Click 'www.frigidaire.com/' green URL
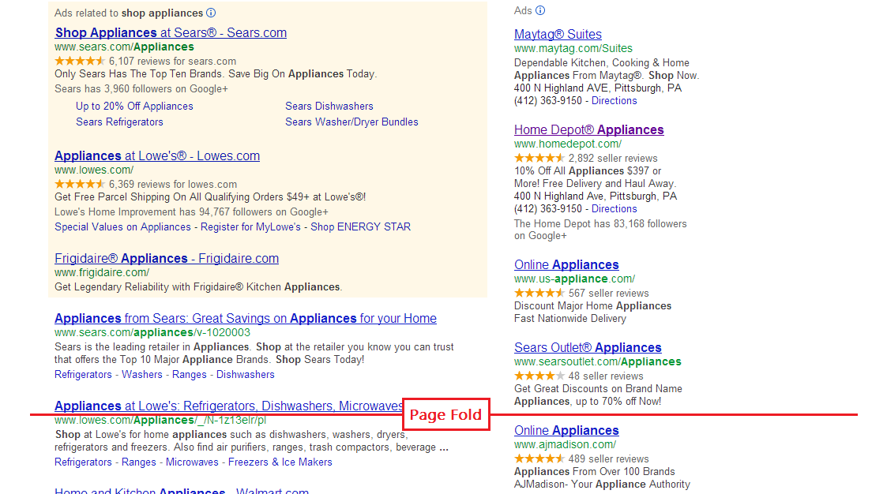This screenshot has height=494, width=887. click(x=102, y=272)
